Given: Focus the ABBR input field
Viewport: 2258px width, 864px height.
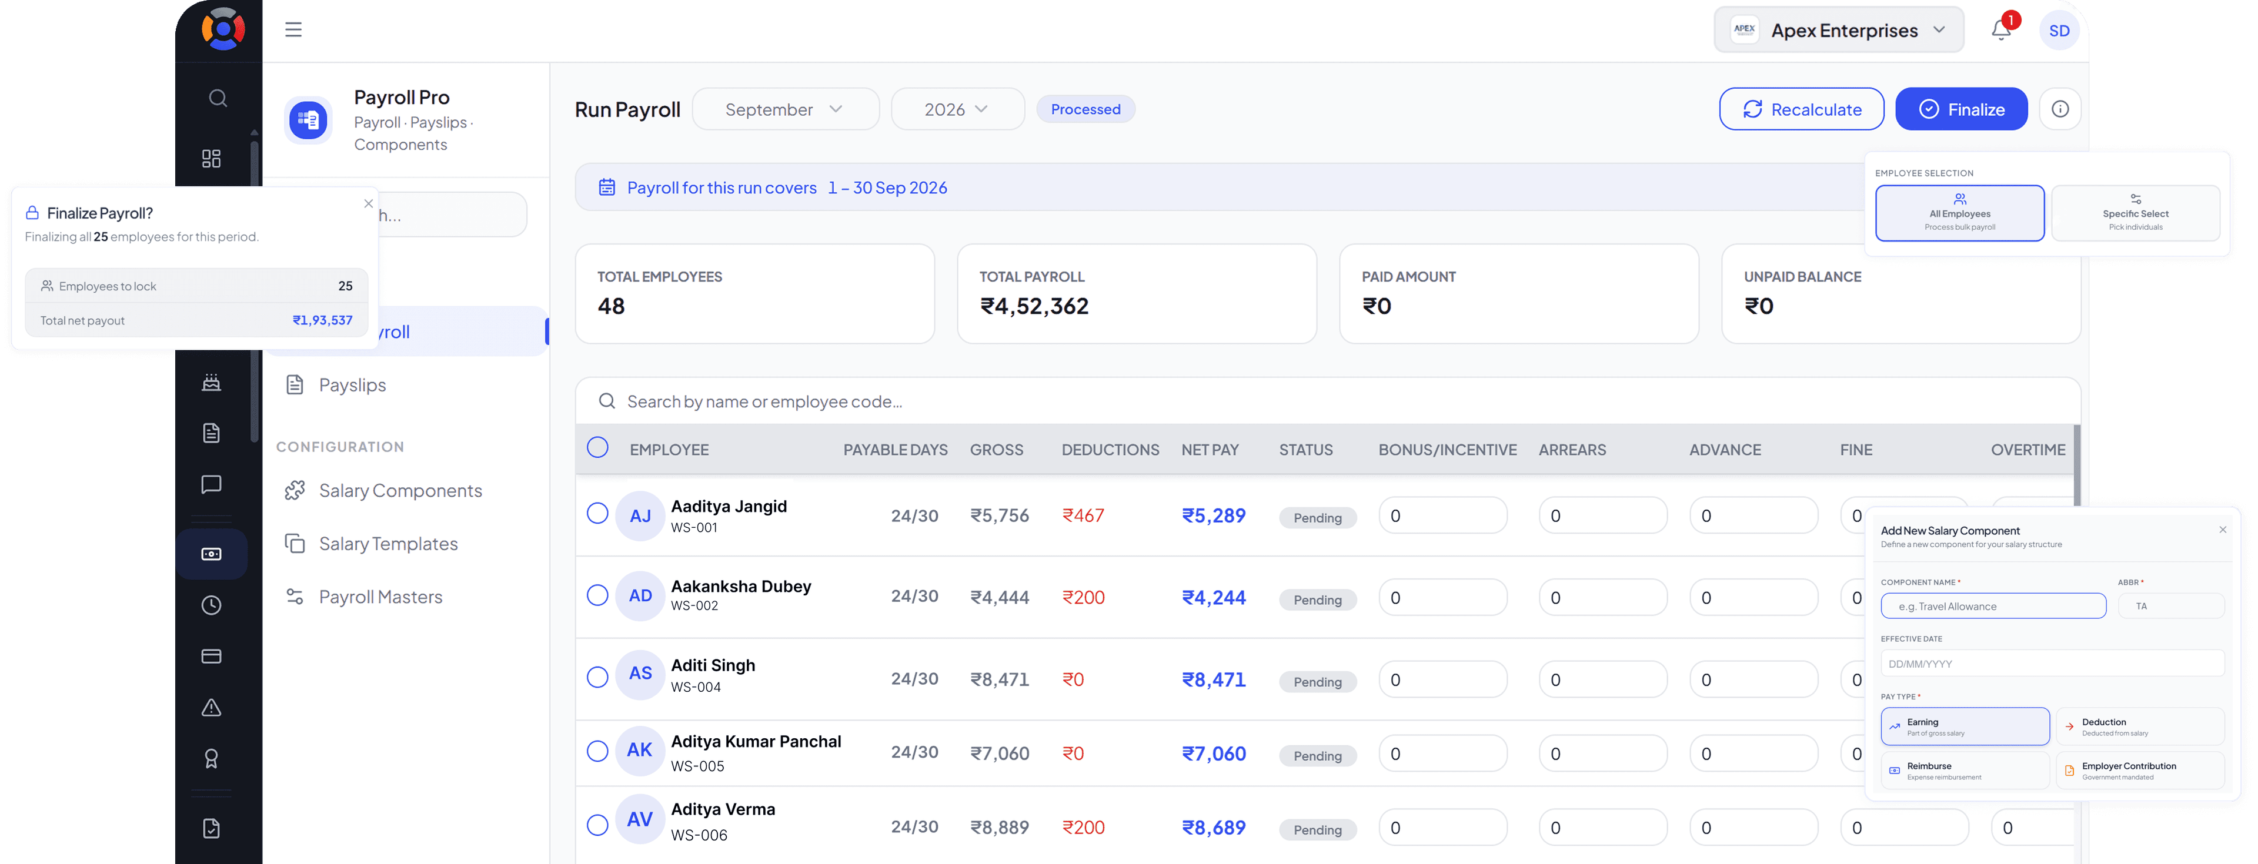Looking at the screenshot, I should 2171,607.
